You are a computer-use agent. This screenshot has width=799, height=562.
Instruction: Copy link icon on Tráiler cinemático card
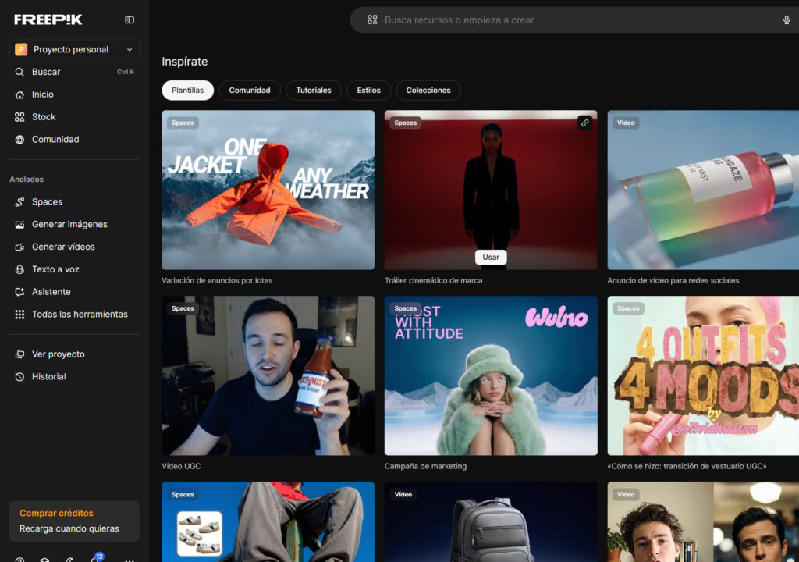584,123
